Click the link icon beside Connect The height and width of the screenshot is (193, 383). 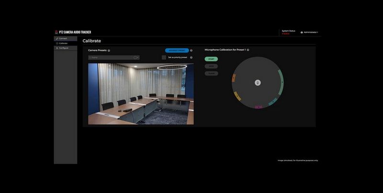[57, 39]
